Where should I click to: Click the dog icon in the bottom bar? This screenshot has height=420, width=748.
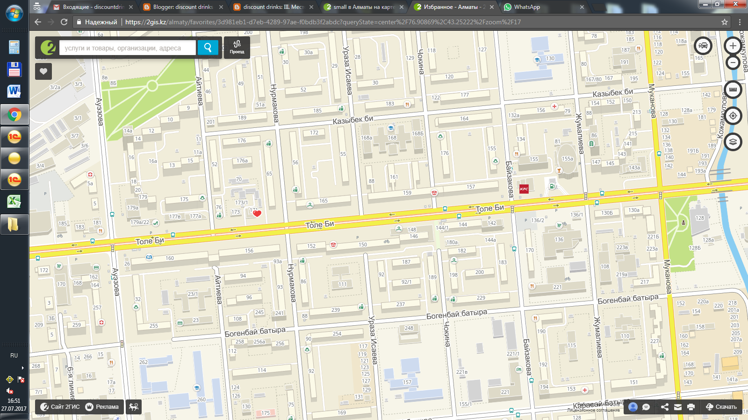[x=134, y=407]
